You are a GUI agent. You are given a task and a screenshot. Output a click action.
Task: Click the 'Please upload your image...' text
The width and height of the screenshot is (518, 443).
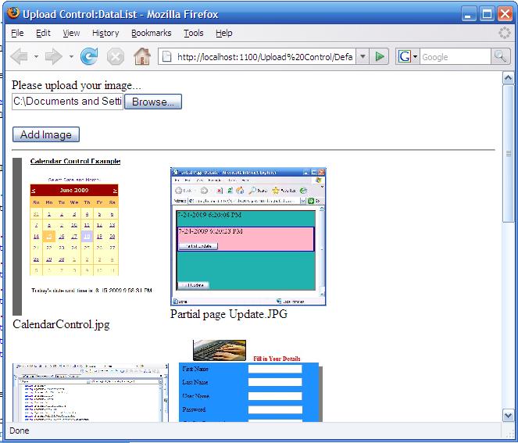coord(77,86)
